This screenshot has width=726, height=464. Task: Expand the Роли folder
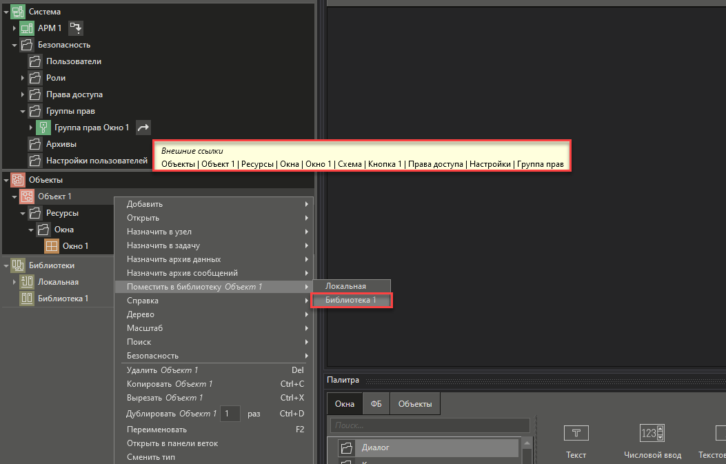(x=23, y=78)
